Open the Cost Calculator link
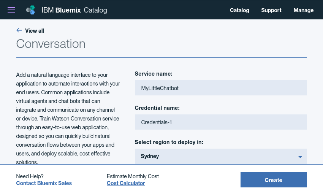This screenshot has height=195, width=323. pyautogui.click(x=126, y=183)
